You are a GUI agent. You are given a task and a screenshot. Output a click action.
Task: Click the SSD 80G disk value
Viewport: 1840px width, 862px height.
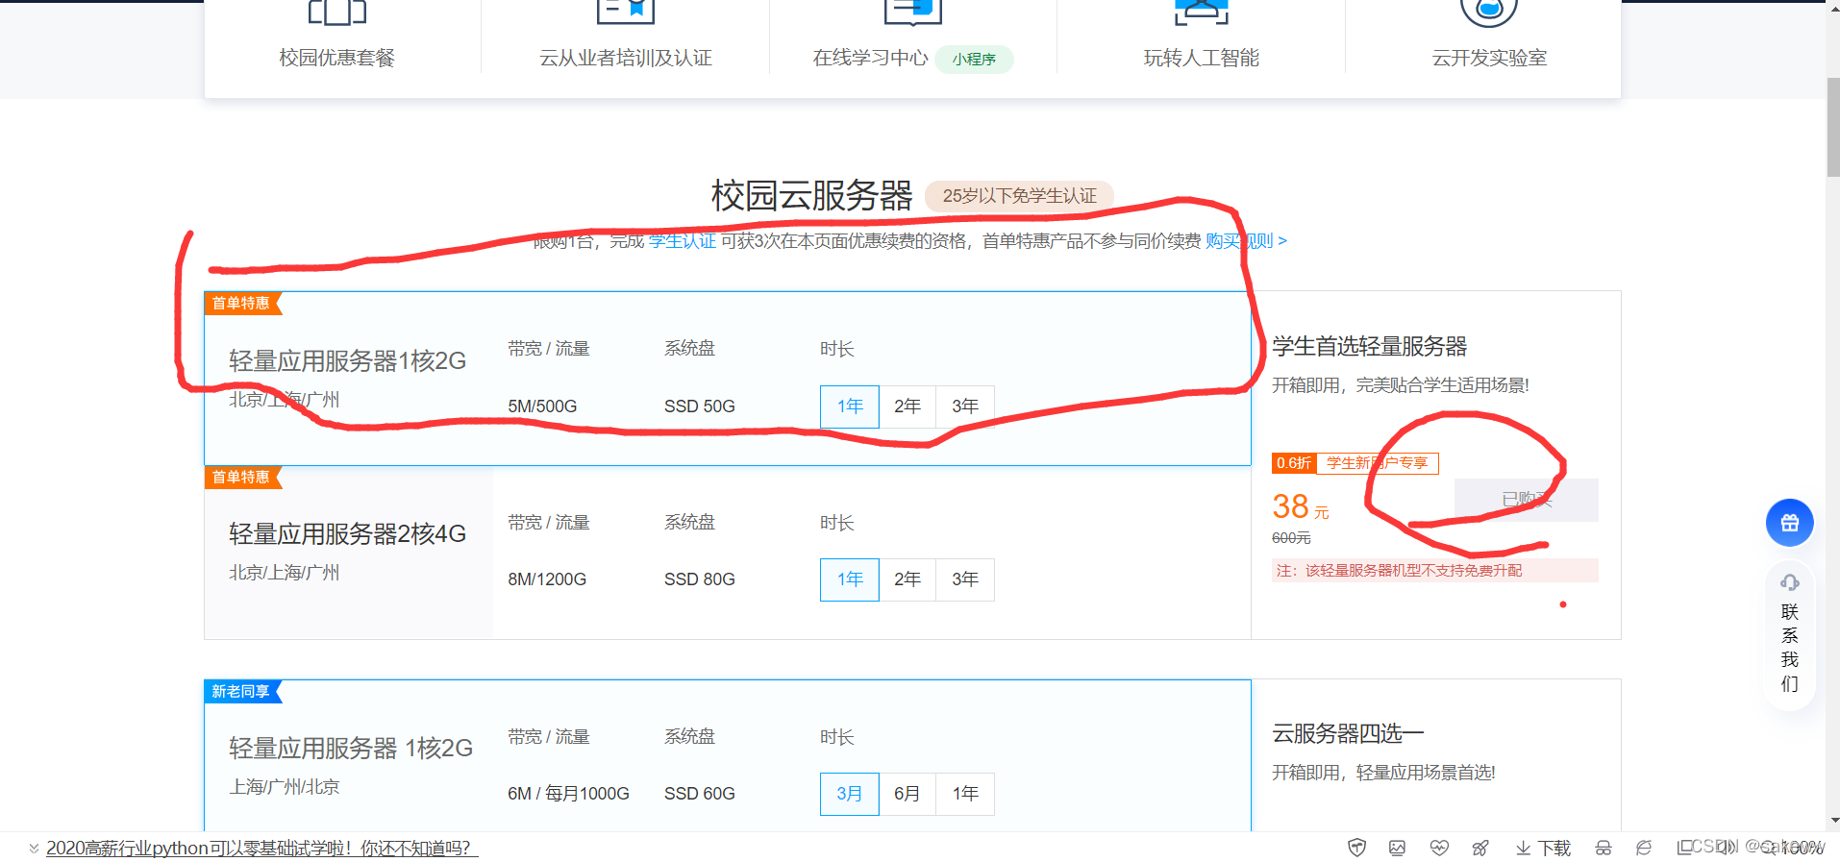coord(699,579)
